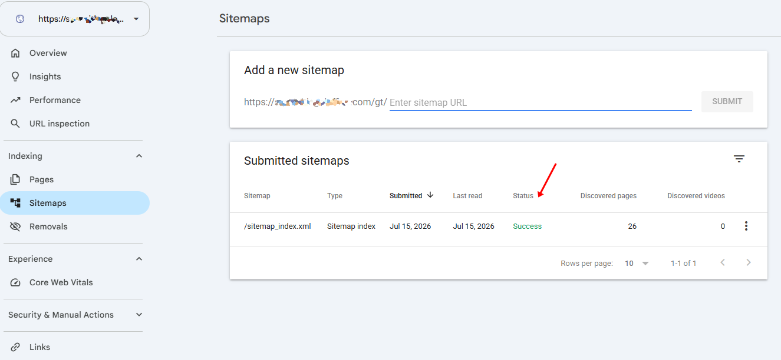
Task: Go to previous page of sitemaps
Action: pyautogui.click(x=723, y=262)
